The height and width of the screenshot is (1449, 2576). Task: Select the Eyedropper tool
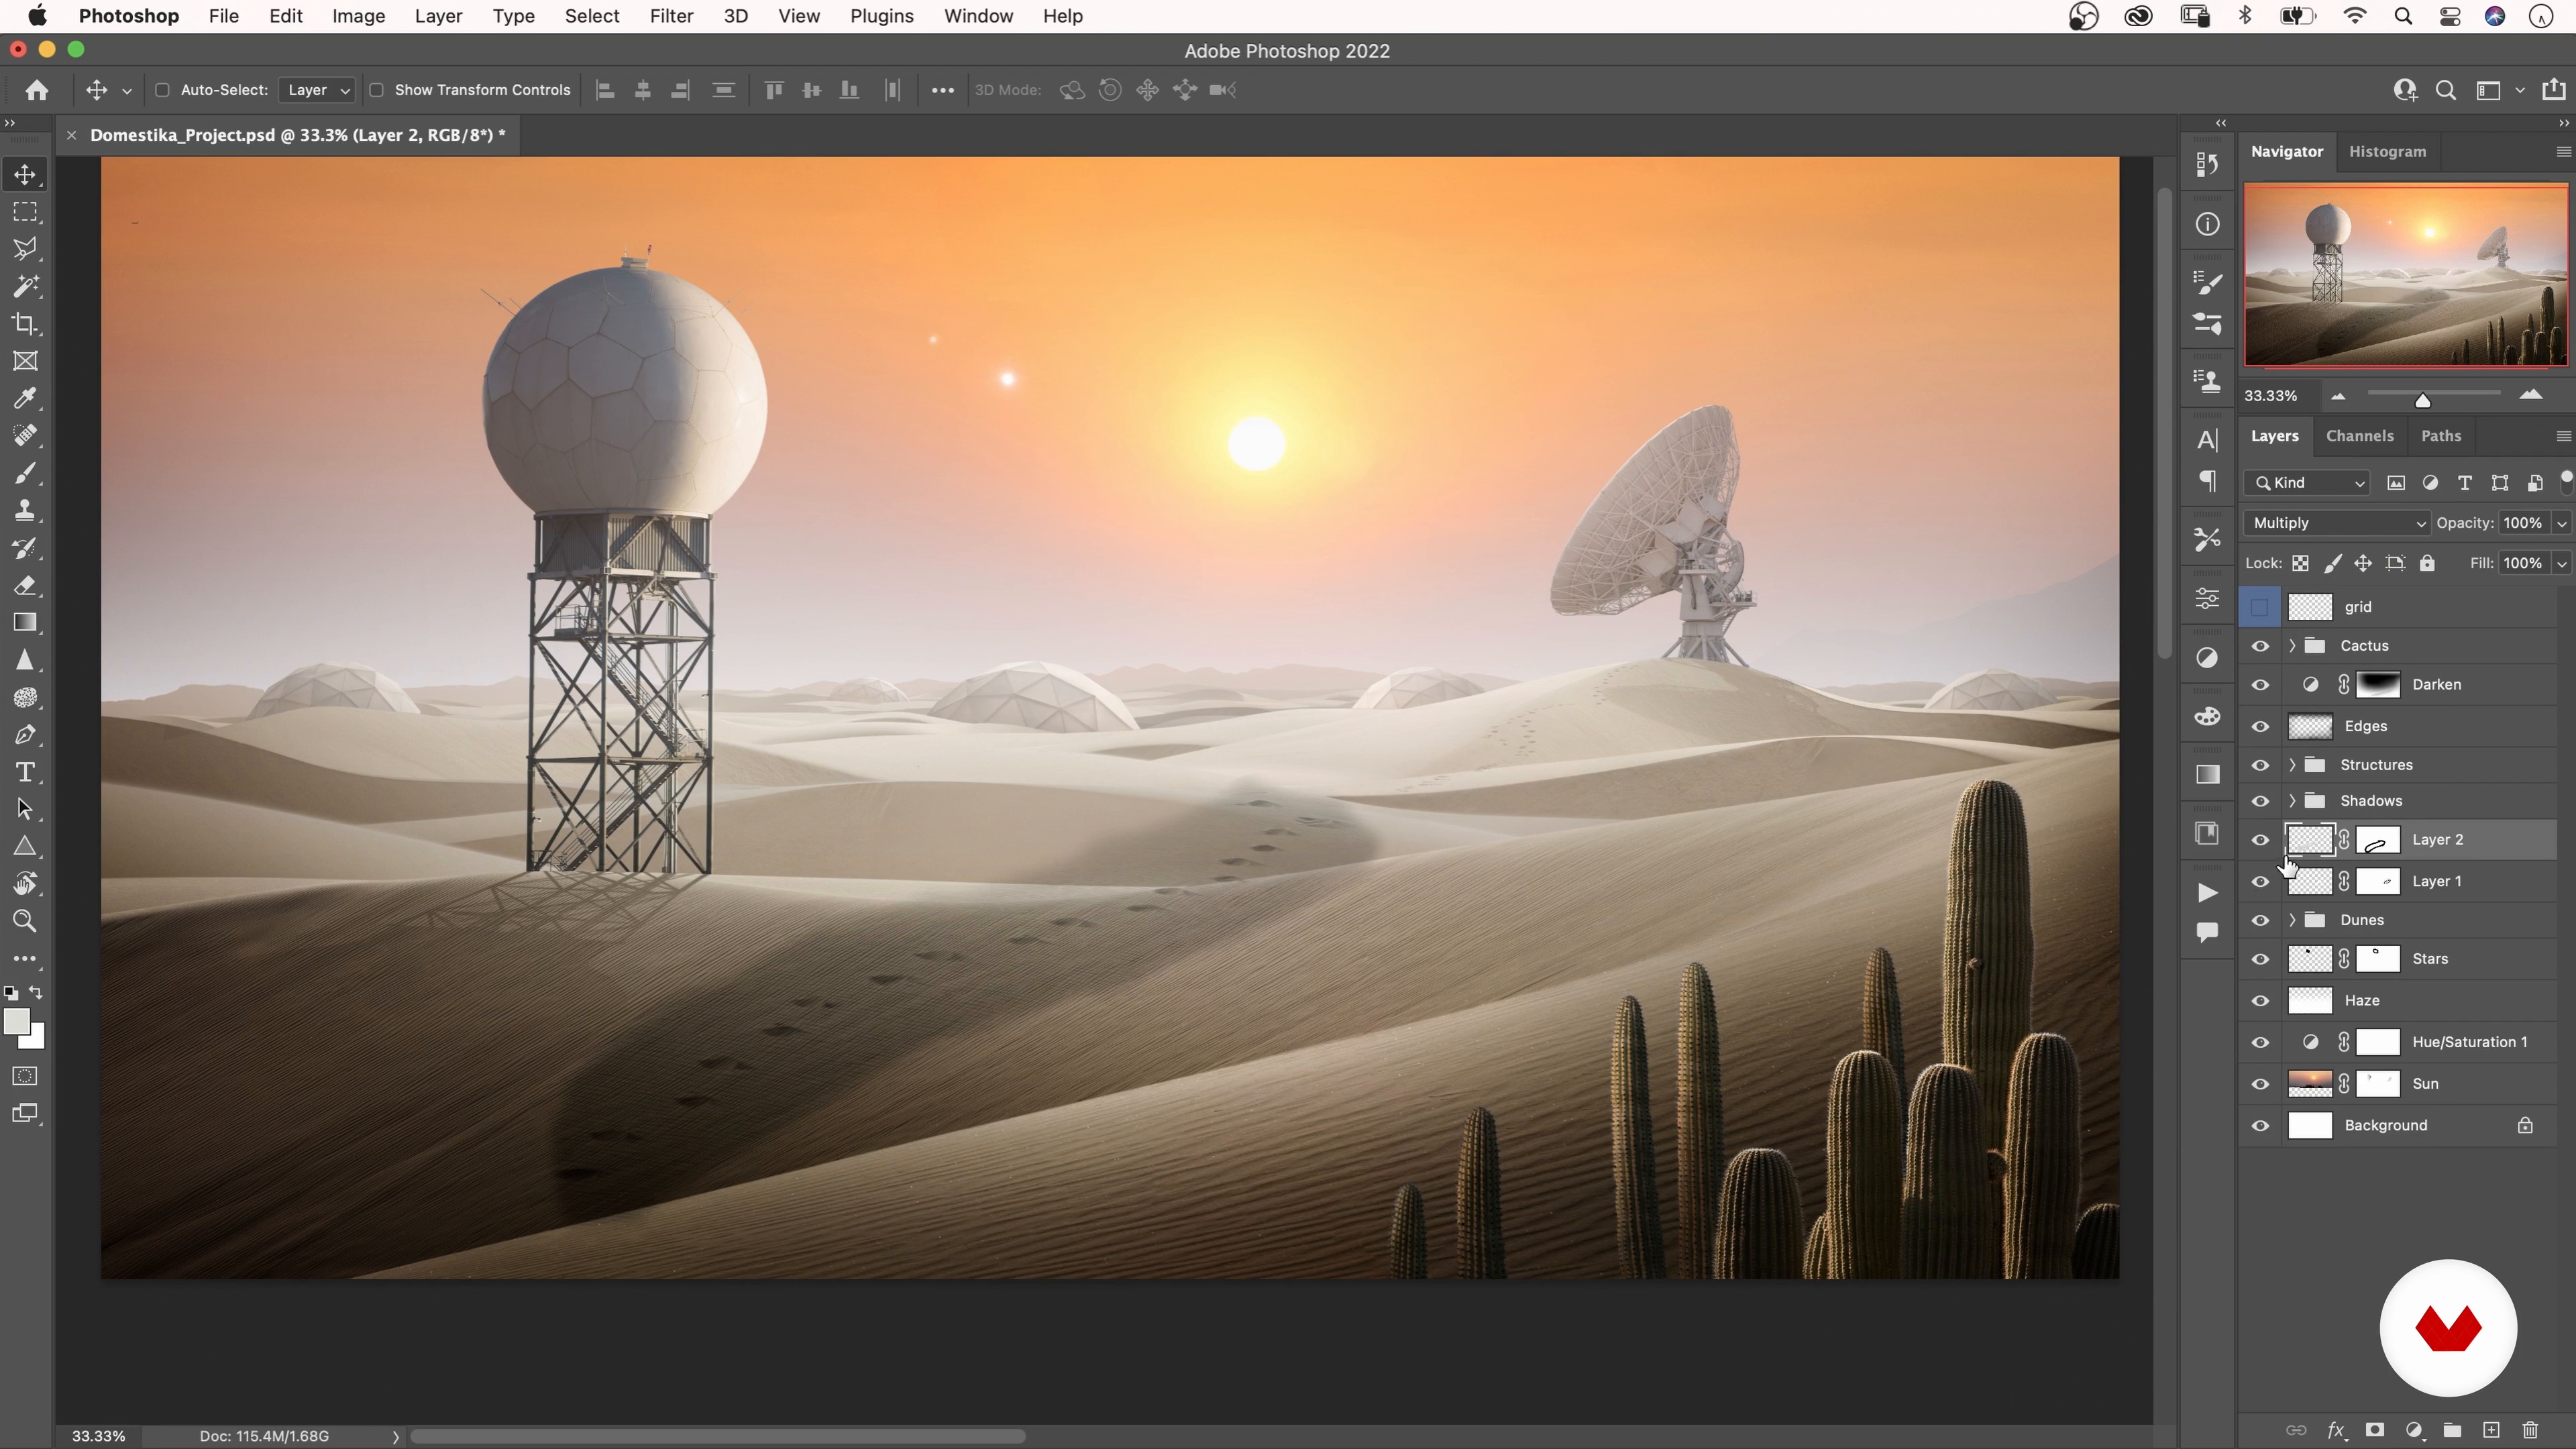click(x=25, y=398)
